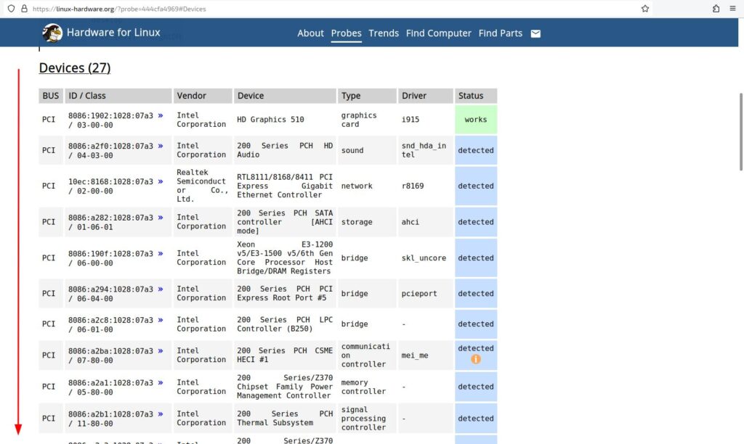This screenshot has width=744, height=444.
Task: Open arrow link for 8086:a294 device ID
Action: [161, 289]
